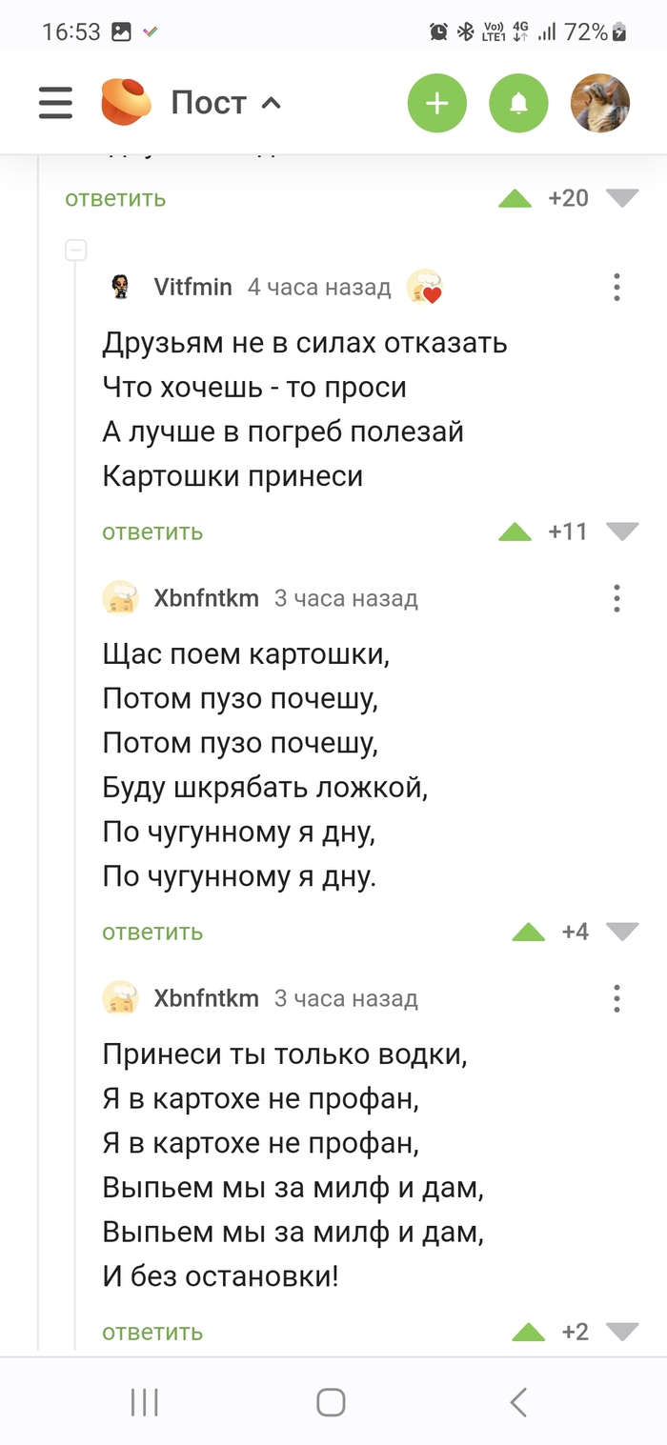Open Vitfmin's profile by username

pos(192,287)
